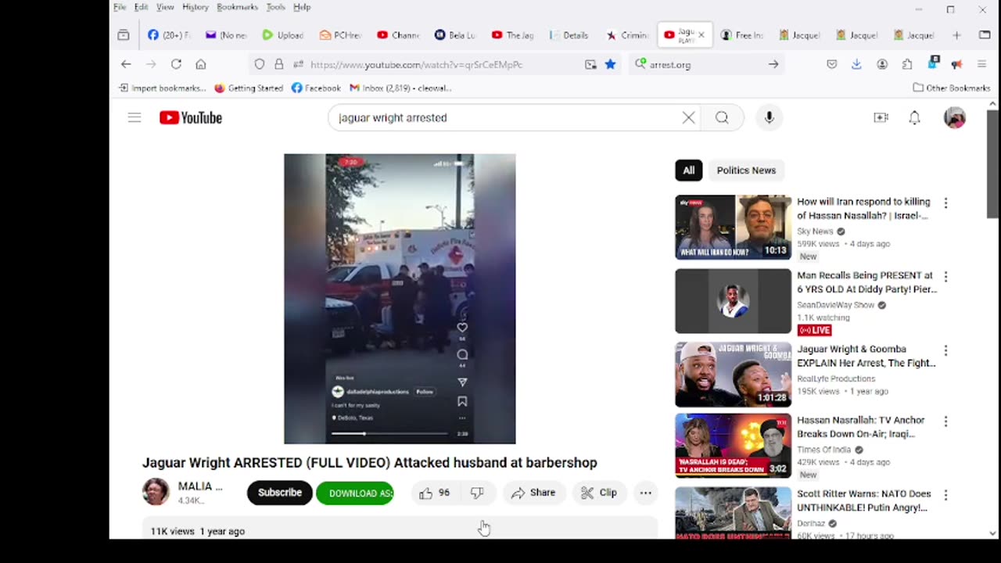Screen dimensions: 1001x563
Task: Open the History menu
Action: (196, 7)
